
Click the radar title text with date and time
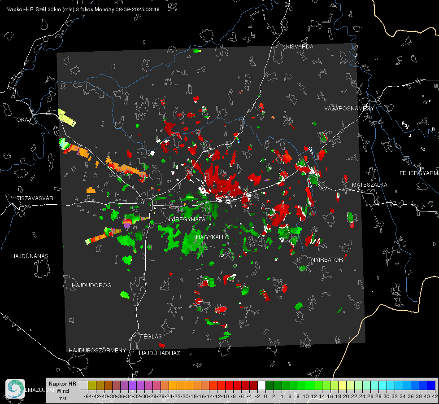pyautogui.click(x=83, y=9)
